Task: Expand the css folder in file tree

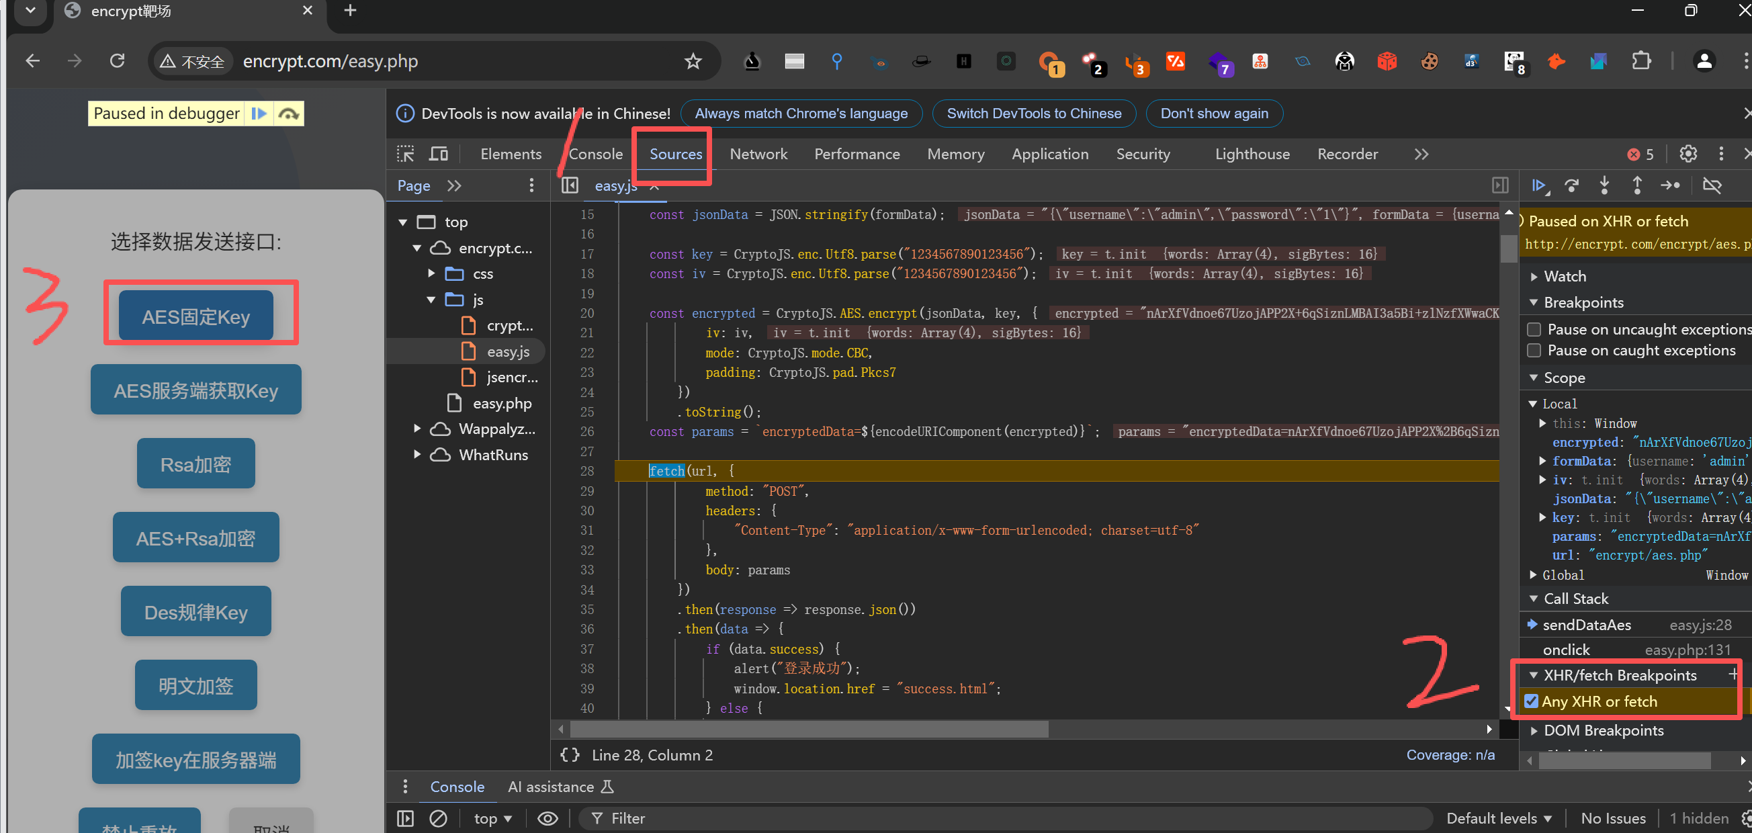Action: point(431,273)
